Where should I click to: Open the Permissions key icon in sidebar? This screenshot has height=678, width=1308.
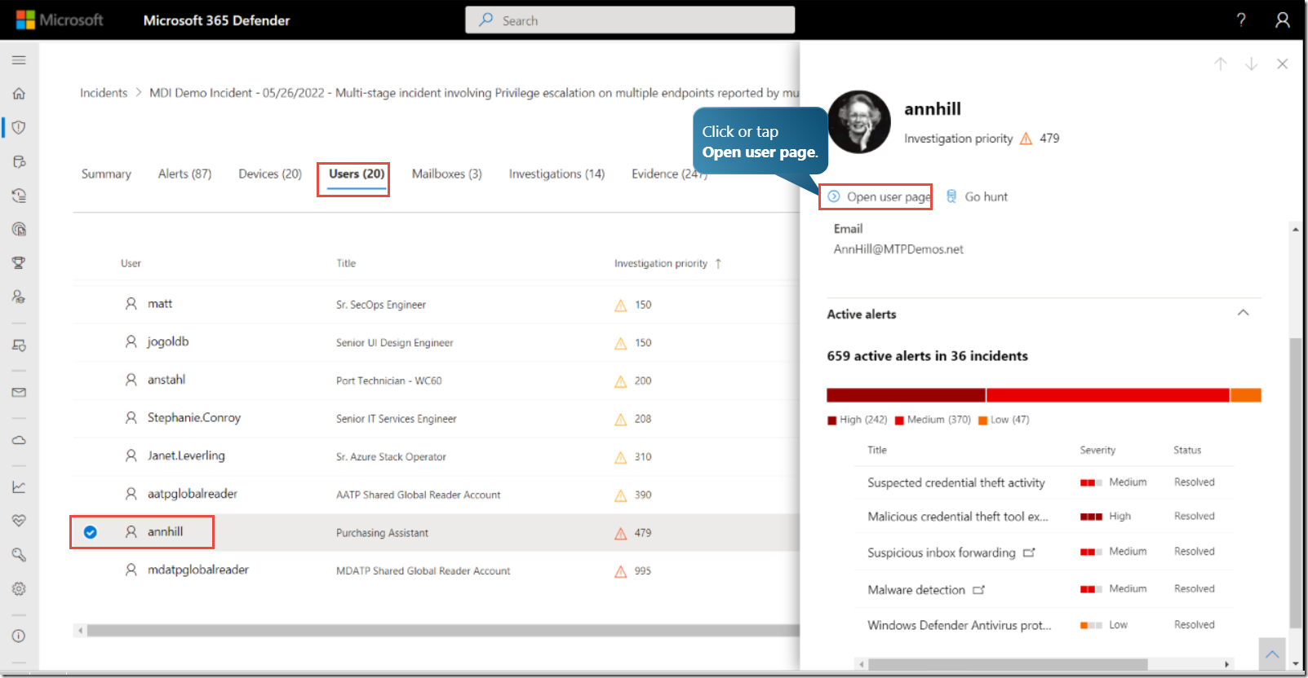[19, 555]
